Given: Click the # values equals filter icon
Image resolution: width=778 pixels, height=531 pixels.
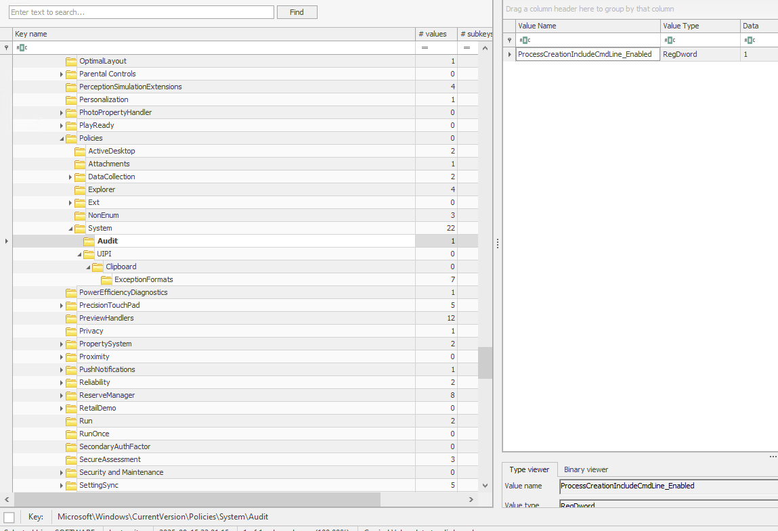Looking at the screenshot, I should (425, 48).
